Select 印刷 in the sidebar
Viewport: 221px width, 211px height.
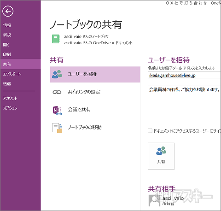(7, 54)
